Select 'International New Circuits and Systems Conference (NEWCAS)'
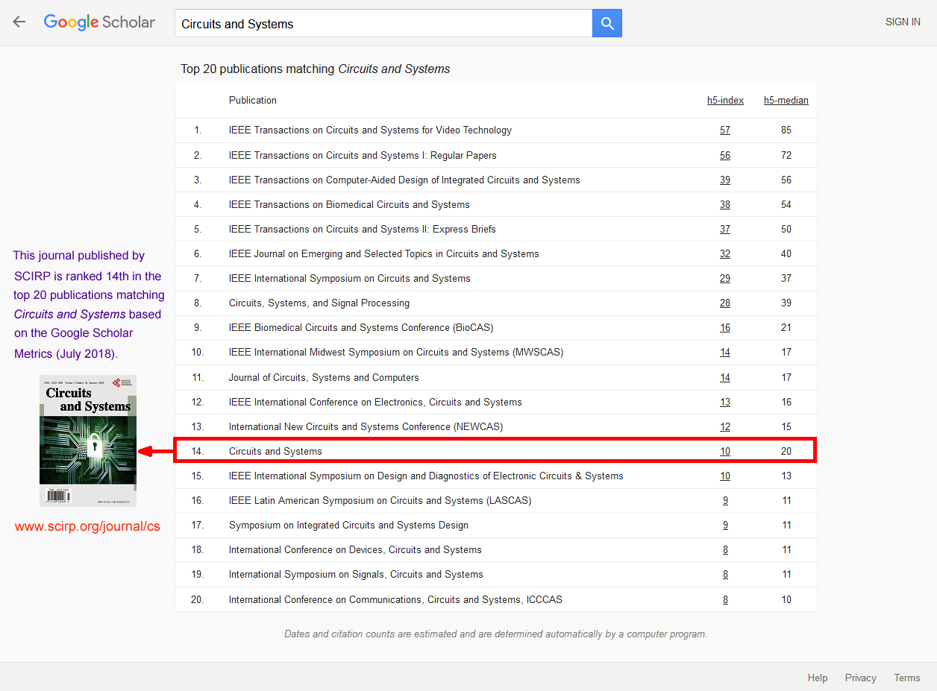Image resolution: width=937 pixels, height=691 pixels. click(x=366, y=426)
